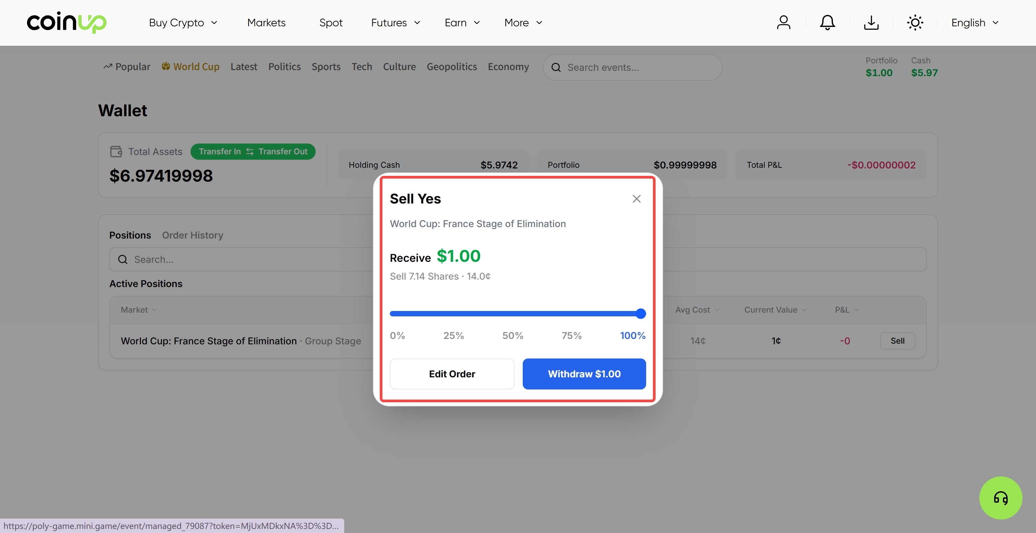Set the sell slider to 25%
The height and width of the screenshot is (533, 1036).
tap(454, 335)
